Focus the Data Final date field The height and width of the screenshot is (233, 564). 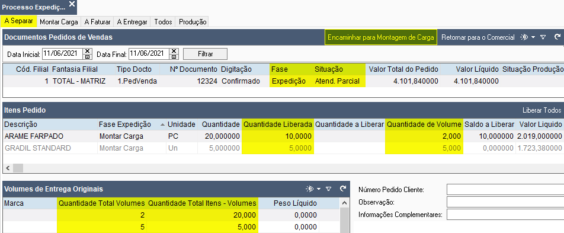[x=149, y=54]
